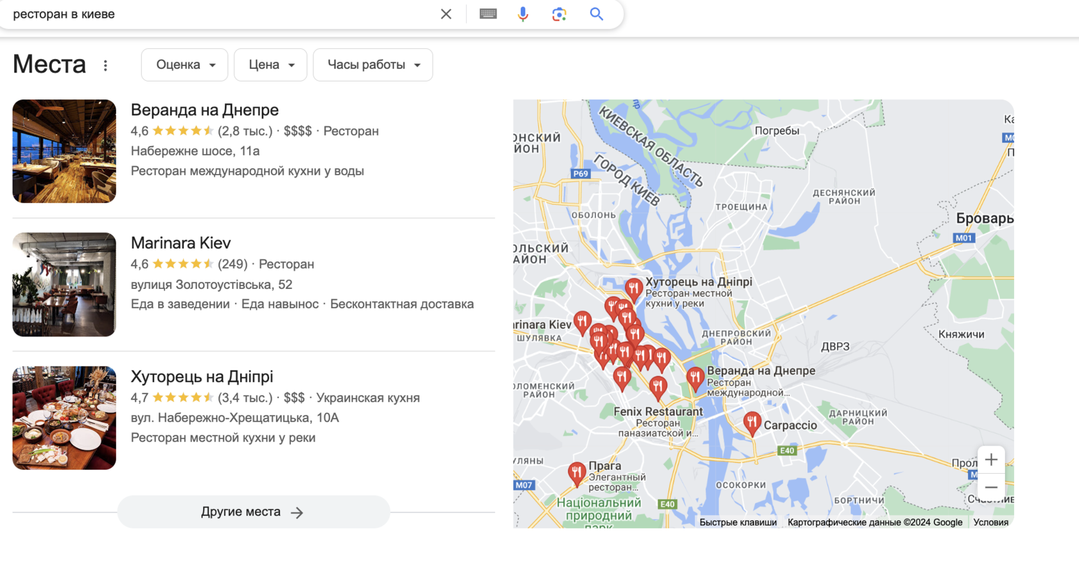Open Быстрые клавиши map link
The image size is (1079, 563).
click(738, 522)
